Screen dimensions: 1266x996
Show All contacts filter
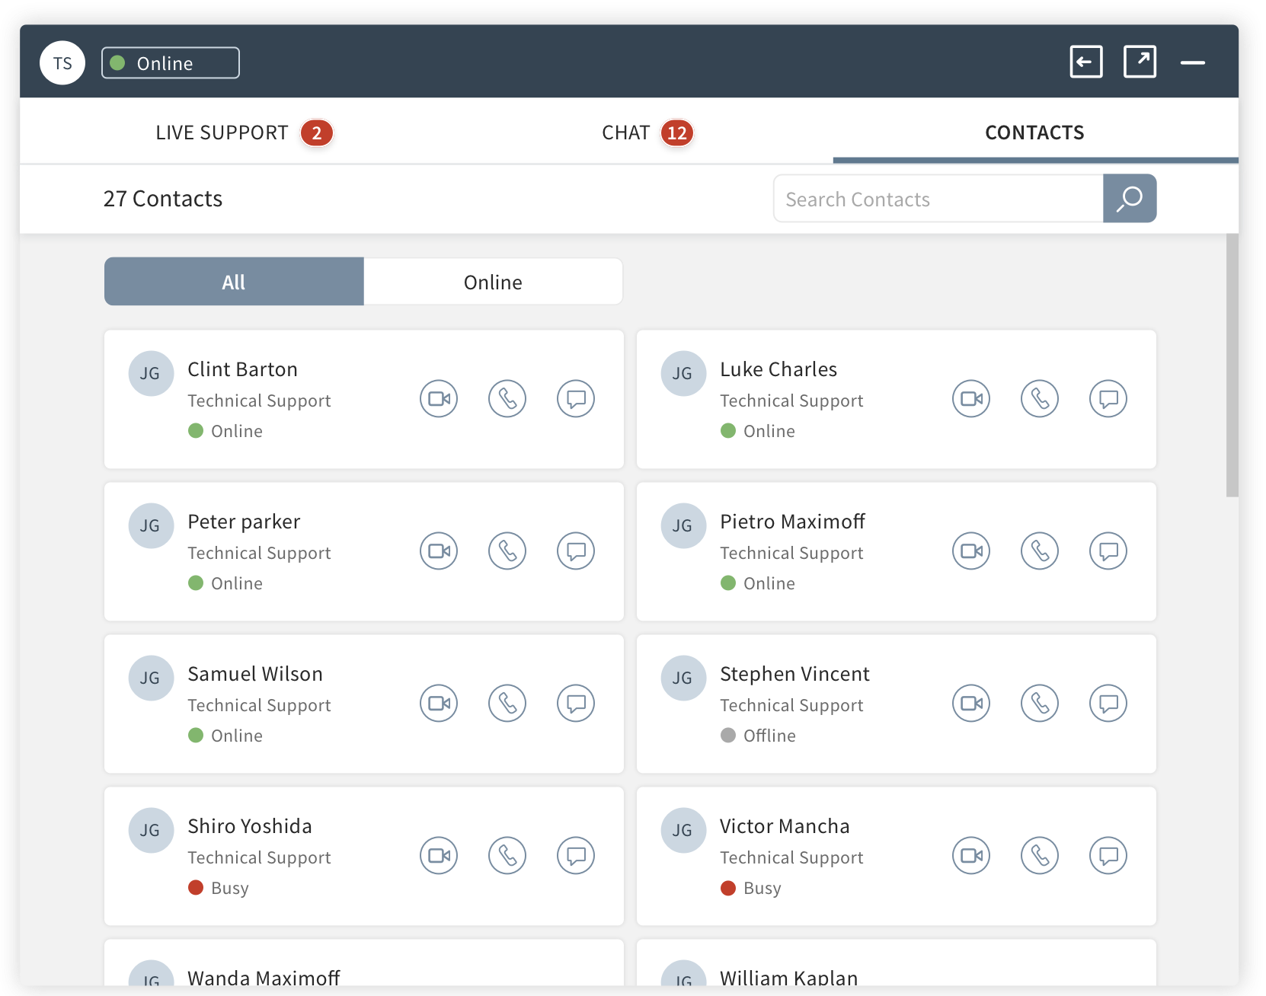pos(234,282)
